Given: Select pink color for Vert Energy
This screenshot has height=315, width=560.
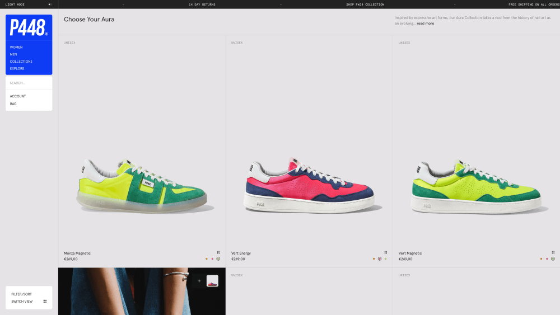Looking at the screenshot, I should click(x=380, y=258).
